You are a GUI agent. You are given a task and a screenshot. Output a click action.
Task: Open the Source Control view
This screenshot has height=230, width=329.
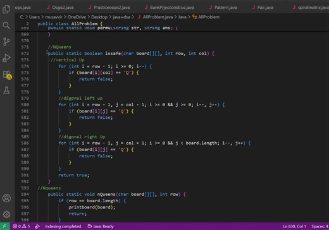click(6, 42)
